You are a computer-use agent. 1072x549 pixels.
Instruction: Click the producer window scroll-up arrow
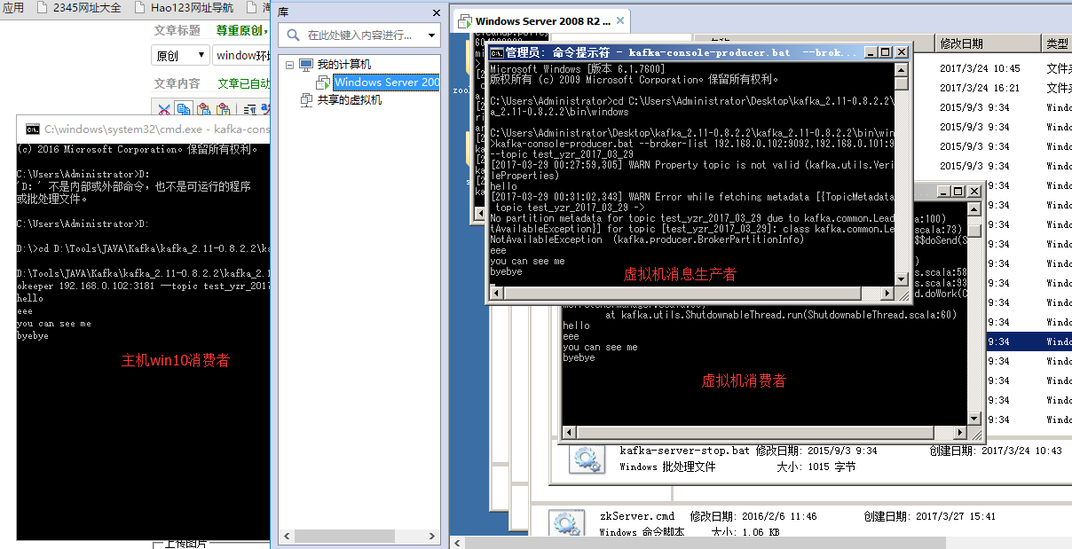(902, 69)
